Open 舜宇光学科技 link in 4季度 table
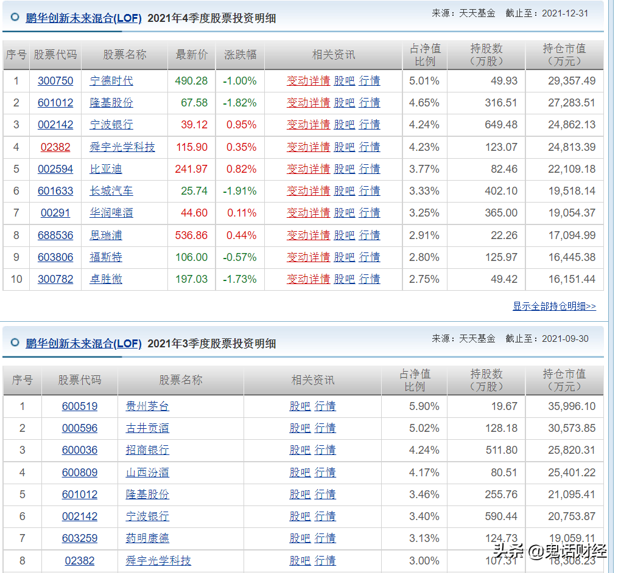 tap(122, 147)
